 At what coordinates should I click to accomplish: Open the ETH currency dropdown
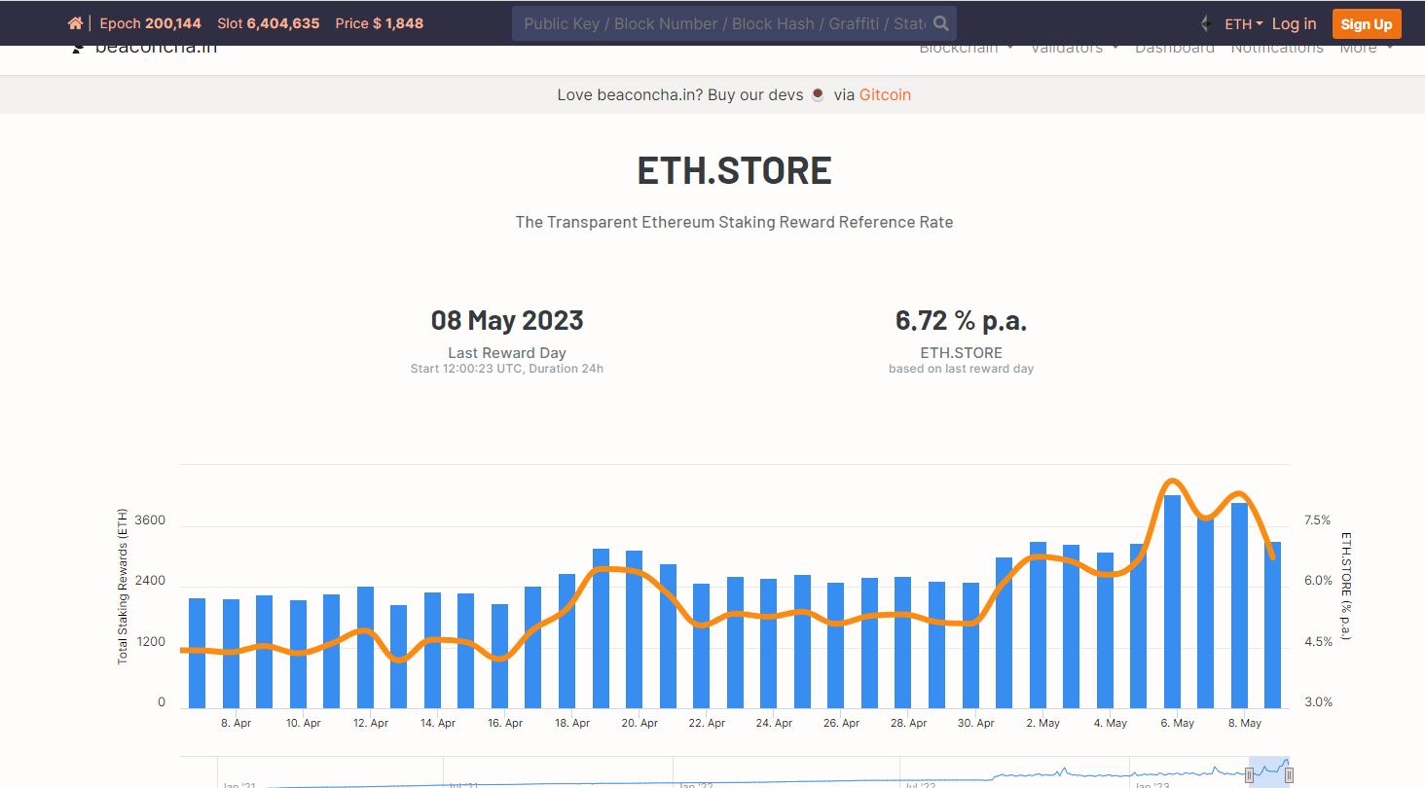tap(1243, 23)
